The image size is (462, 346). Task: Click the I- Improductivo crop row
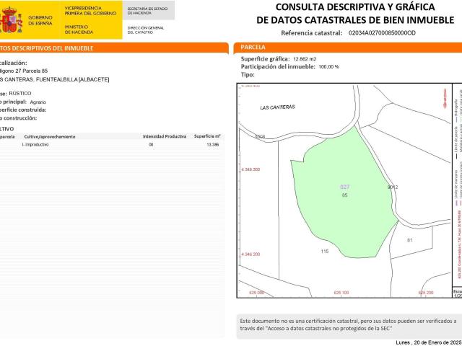click(x=112, y=144)
